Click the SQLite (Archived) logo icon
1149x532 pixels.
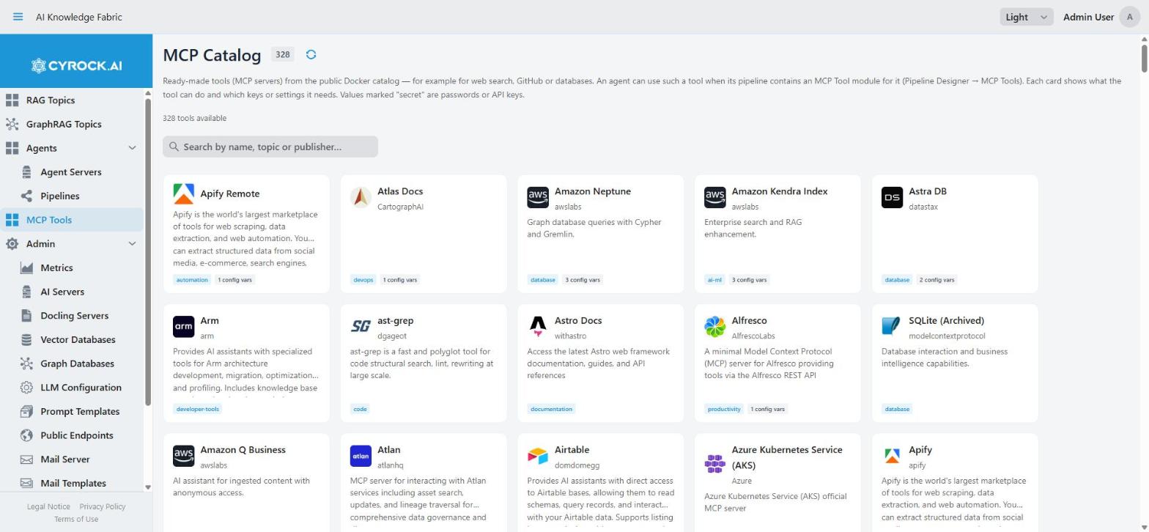(892, 327)
